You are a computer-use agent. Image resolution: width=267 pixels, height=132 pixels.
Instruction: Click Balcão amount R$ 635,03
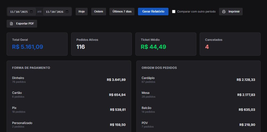pos(247,110)
